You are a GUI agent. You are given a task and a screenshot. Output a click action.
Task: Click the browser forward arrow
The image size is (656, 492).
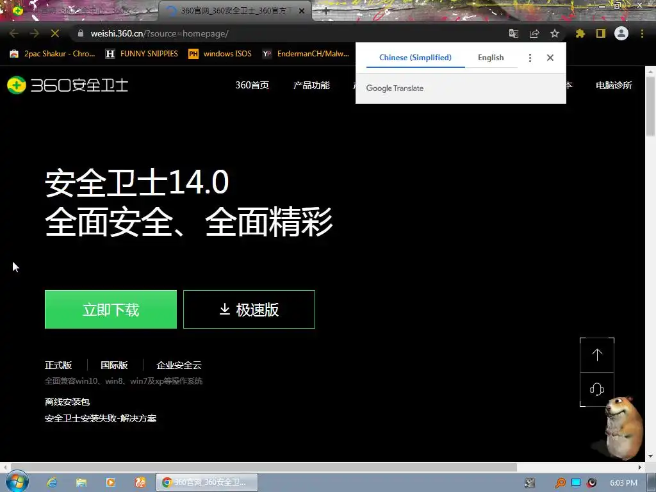pyautogui.click(x=35, y=33)
